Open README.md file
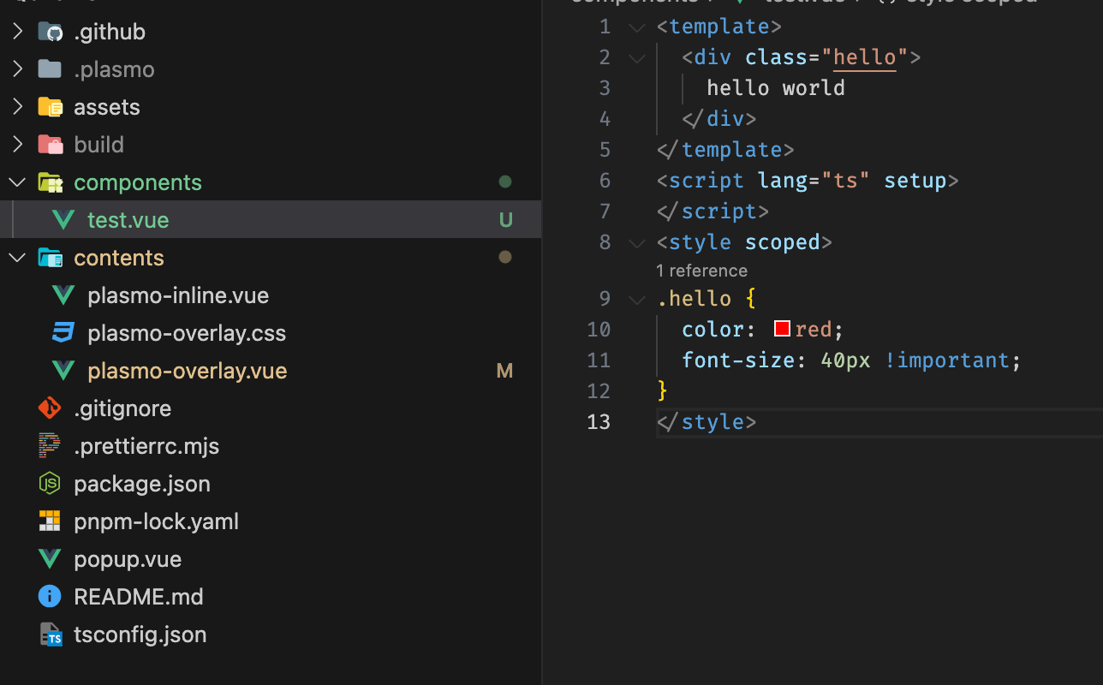Screen dimensions: 1103x685 pos(139,597)
